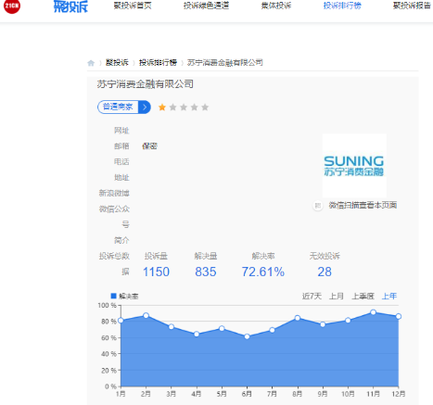
Task: Click the 无效投诉 label
Action: point(325,256)
